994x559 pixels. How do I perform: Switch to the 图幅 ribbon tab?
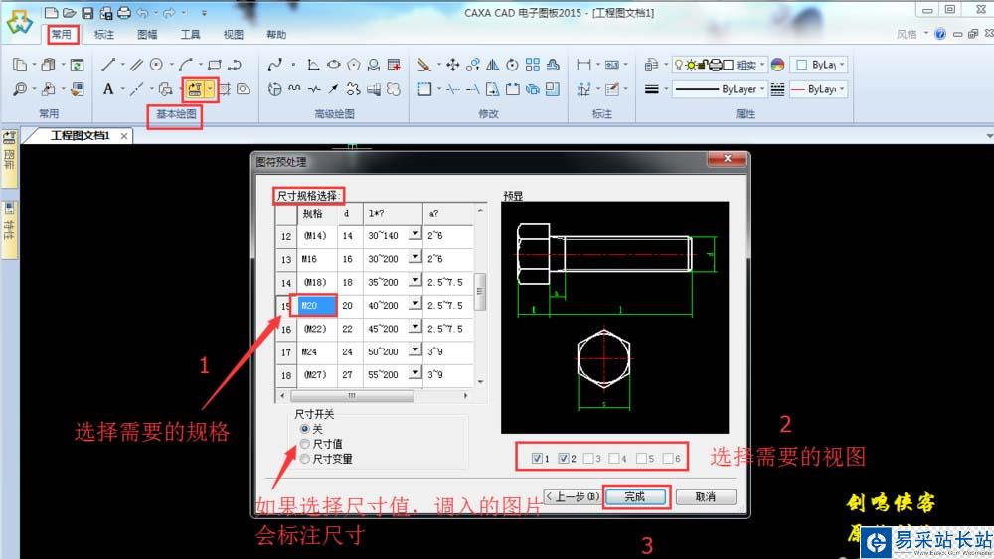(x=147, y=34)
